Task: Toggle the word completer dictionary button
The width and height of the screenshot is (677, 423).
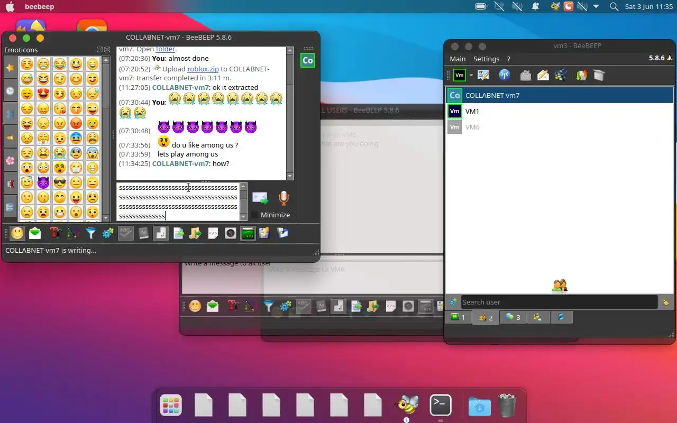Action: click(143, 233)
